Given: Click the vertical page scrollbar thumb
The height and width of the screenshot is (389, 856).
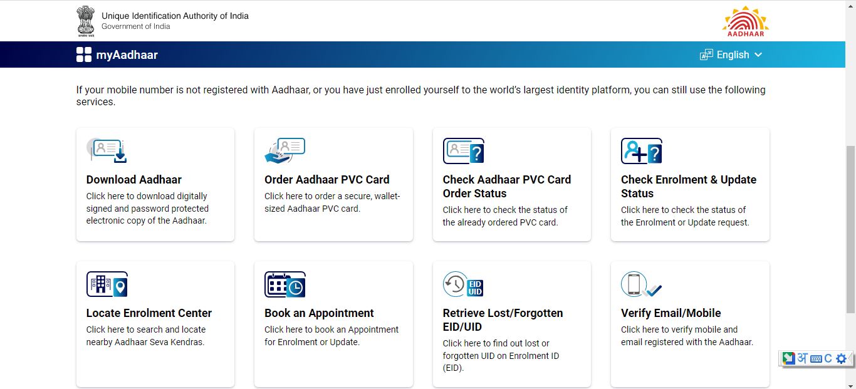Looking at the screenshot, I should 850,229.
